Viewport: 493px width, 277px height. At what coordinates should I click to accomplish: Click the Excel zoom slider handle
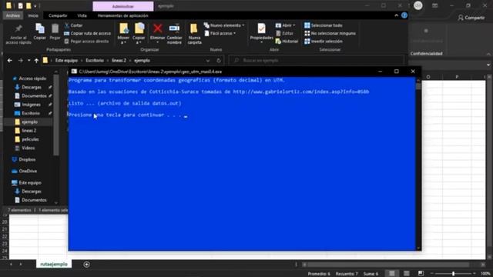pos(454,274)
